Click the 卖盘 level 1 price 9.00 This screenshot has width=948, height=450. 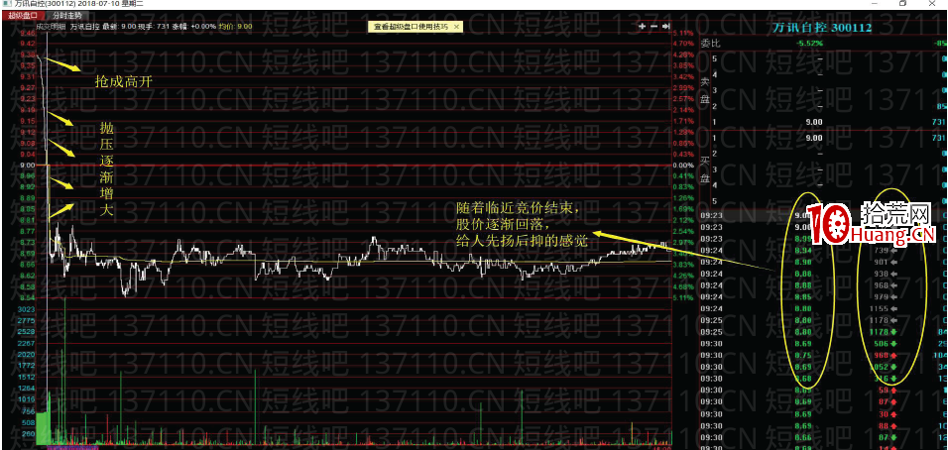tap(814, 121)
